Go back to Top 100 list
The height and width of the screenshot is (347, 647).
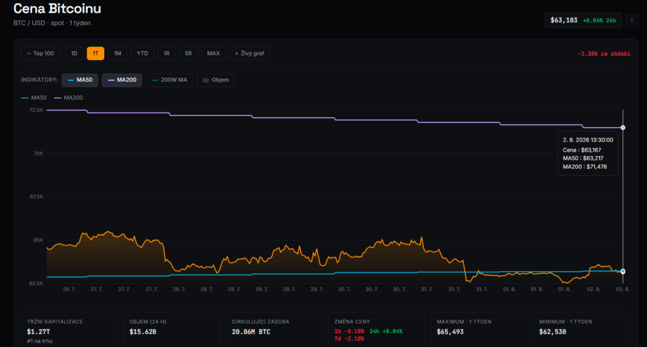[x=40, y=53]
